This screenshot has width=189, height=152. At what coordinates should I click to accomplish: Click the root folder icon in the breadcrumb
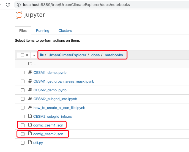[x=42, y=55]
